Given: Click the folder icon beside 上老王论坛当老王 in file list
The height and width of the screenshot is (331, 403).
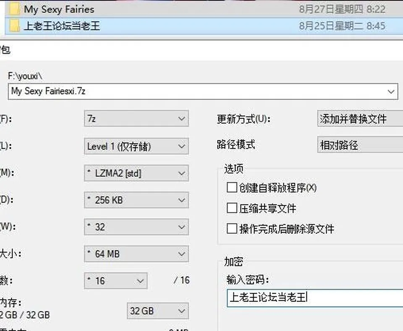Looking at the screenshot, I should tap(14, 26).
